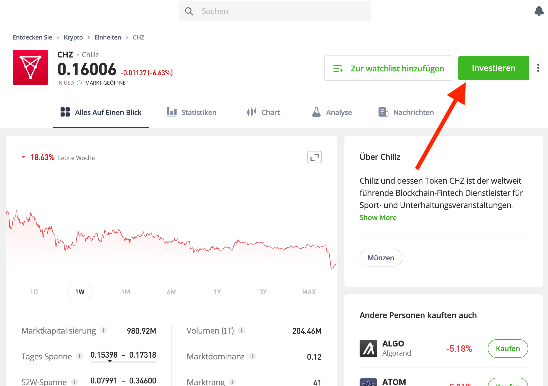548x386 pixels.
Task: Click the Nachrichten newspaper icon
Action: (x=383, y=112)
